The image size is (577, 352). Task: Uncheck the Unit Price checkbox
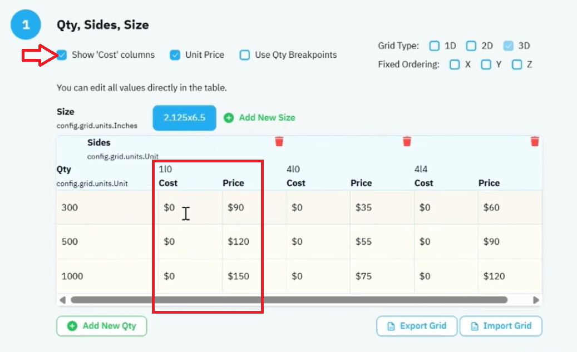175,55
